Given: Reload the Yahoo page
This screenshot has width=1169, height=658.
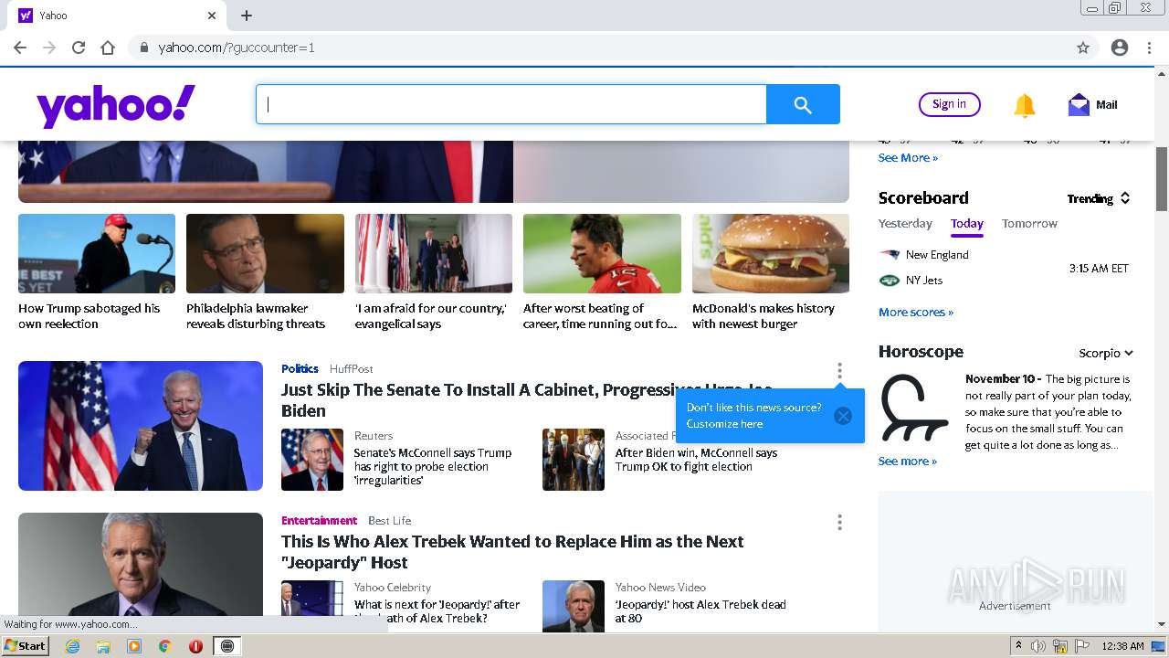Looking at the screenshot, I should (x=79, y=48).
